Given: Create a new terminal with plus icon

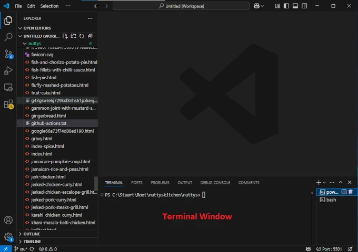Looking at the screenshot, I should 319,182.
